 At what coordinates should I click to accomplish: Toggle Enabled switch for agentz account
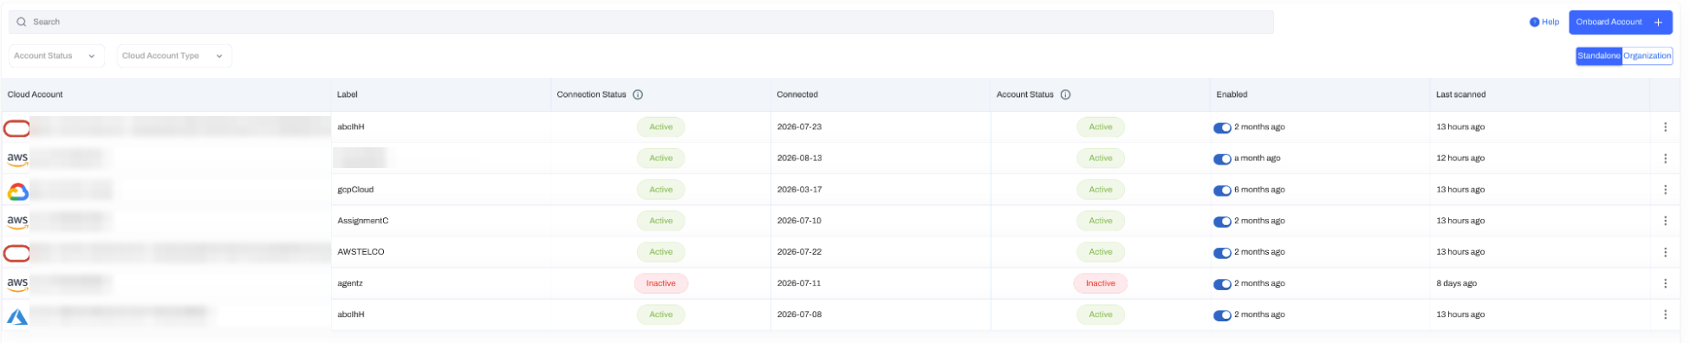(1222, 284)
